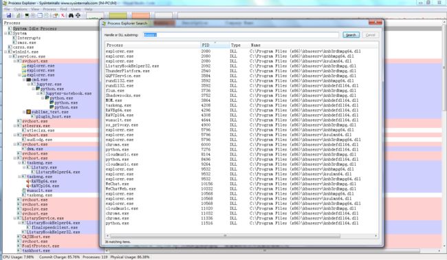Collapse the cmd.exe branch in the tree

tap(24, 80)
